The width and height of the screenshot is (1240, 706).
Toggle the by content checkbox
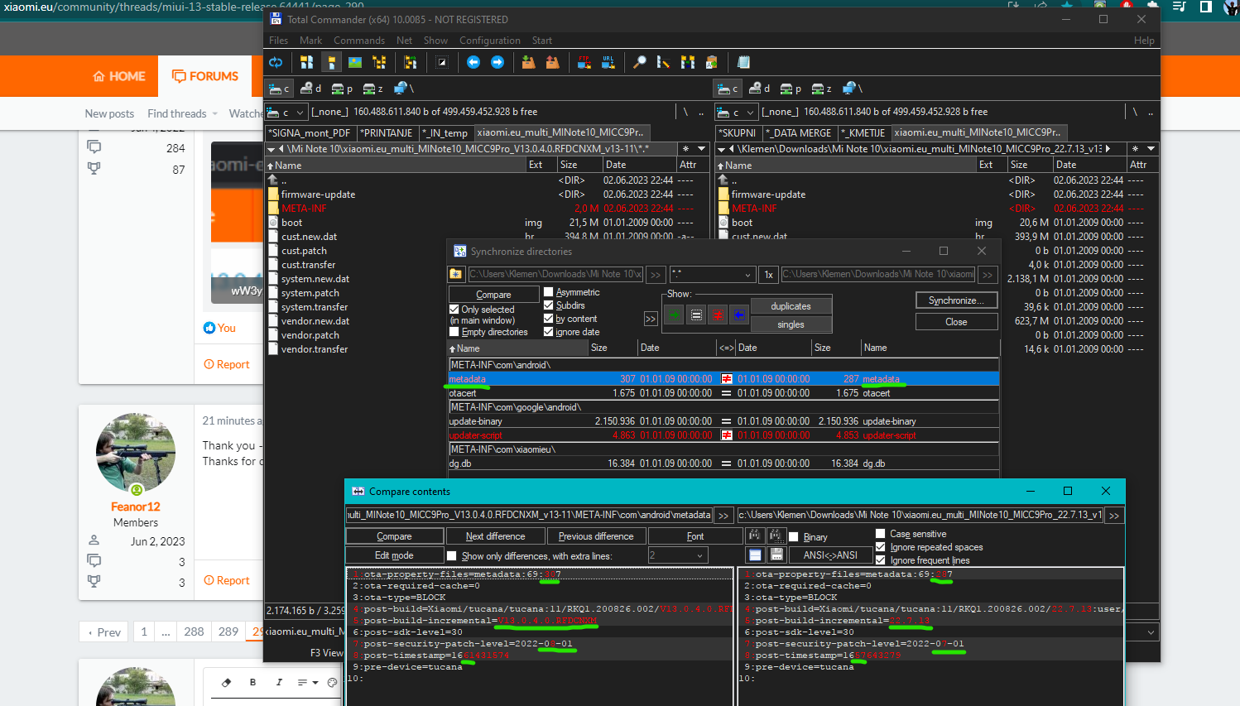[x=548, y=319]
